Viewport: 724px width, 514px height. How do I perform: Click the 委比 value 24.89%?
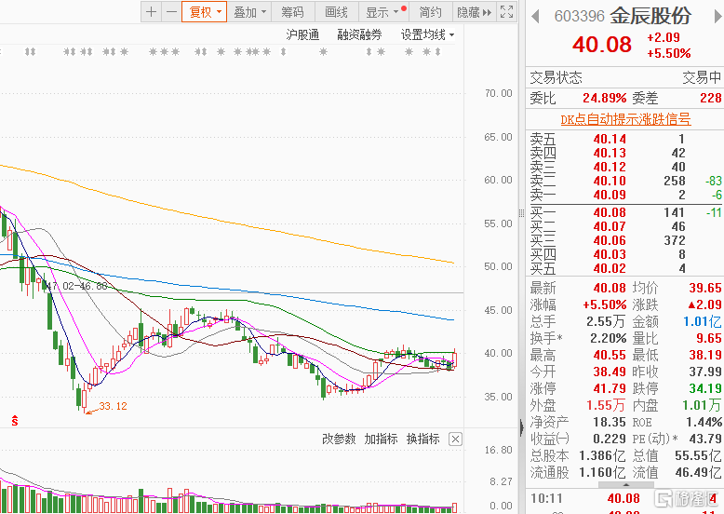(x=604, y=98)
